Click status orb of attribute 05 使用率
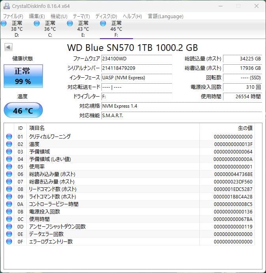The height and width of the screenshot is (273, 266). [x=9, y=166]
